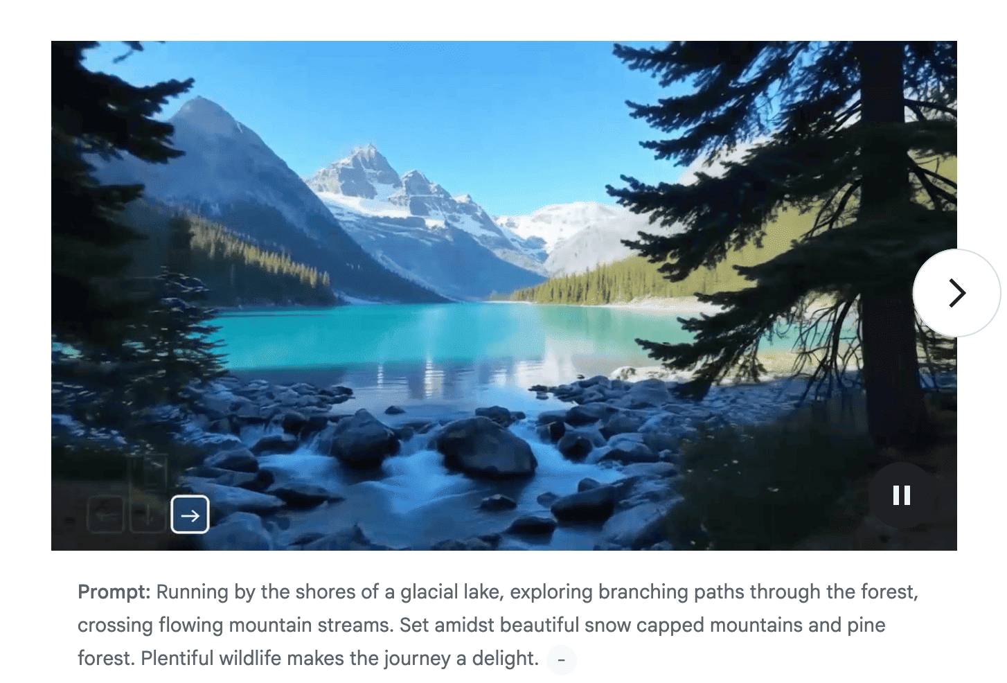
Task: Click the prompt sentence about plentiful wildlife
Action: [308, 658]
